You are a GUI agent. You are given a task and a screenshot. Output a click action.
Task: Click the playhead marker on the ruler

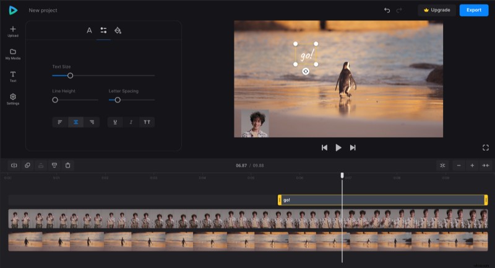tap(342, 175)
